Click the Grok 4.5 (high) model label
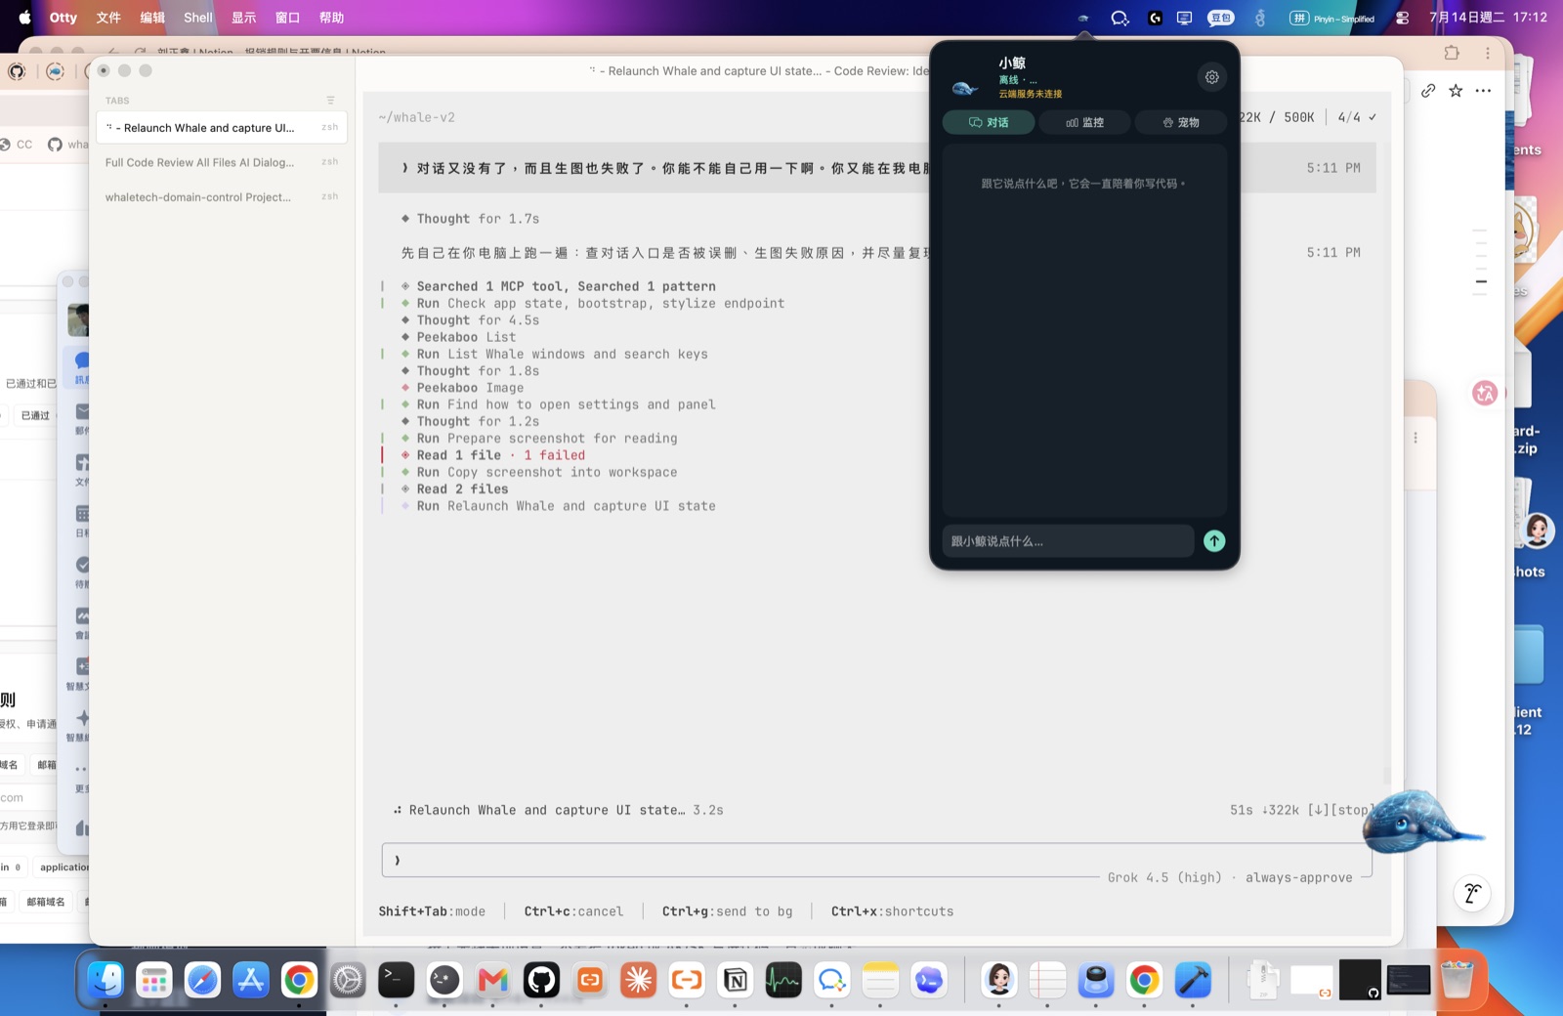Screen dimensions: 1563x1016 pos(1164,877)
